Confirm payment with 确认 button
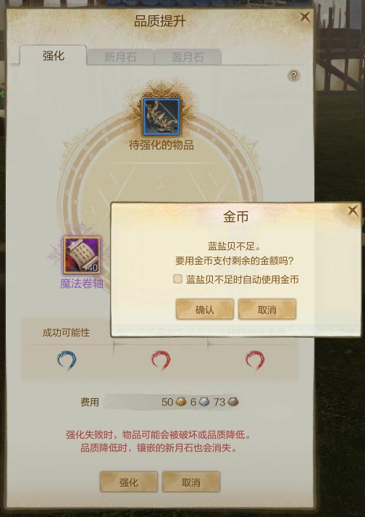Viewport: 365px width, 517px height. point(204,310)
